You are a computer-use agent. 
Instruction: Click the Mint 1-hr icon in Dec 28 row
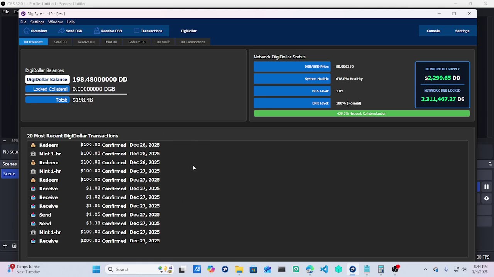[33, 154]
